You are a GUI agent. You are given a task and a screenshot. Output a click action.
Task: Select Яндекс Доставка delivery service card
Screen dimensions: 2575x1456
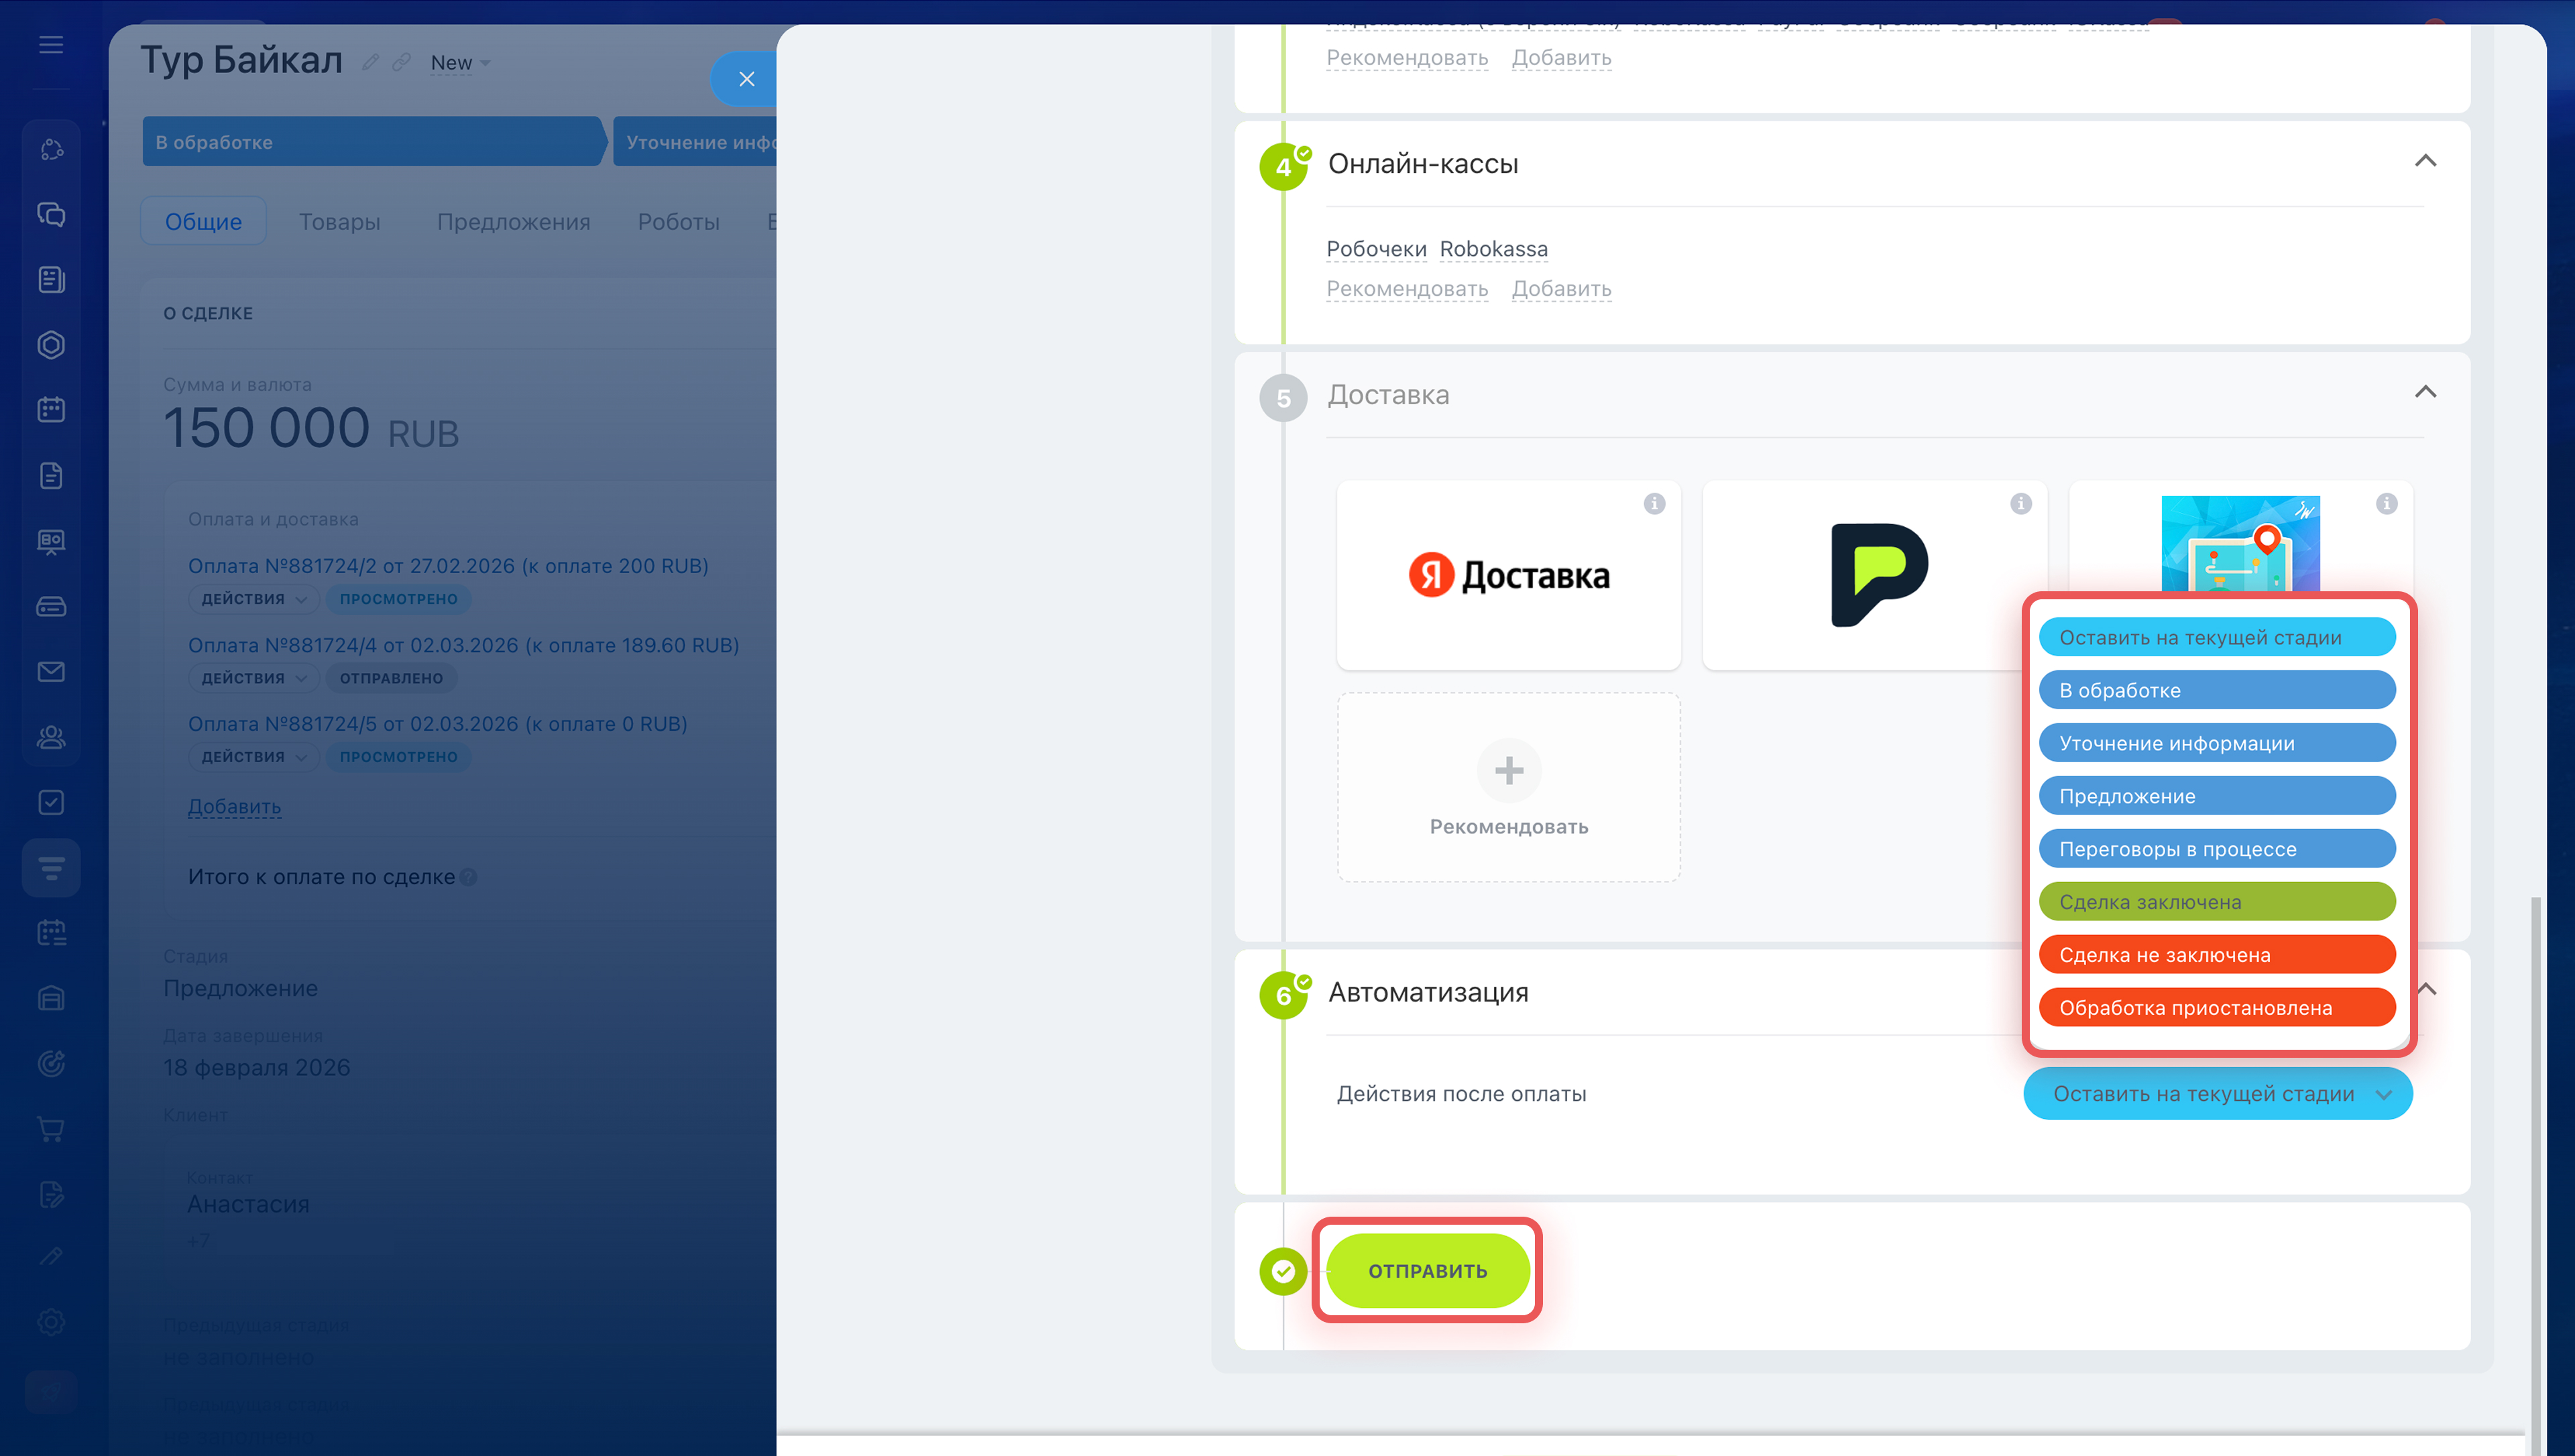(x=1508, y=576)
